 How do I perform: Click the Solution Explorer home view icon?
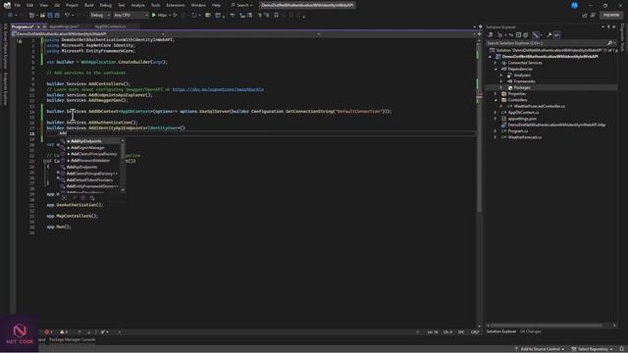click(x=491, y=35)
